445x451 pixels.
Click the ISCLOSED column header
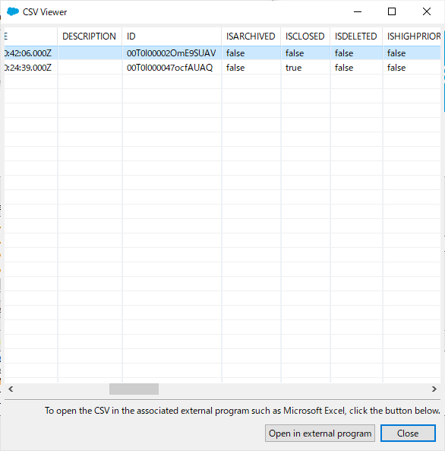pos(306,37)
